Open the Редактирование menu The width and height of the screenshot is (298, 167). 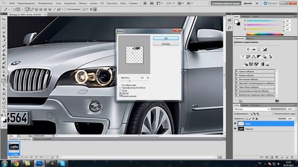(x=26, y=3)
